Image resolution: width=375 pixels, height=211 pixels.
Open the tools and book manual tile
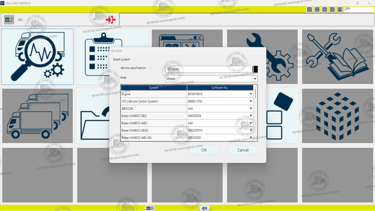[x=337, y=57]
